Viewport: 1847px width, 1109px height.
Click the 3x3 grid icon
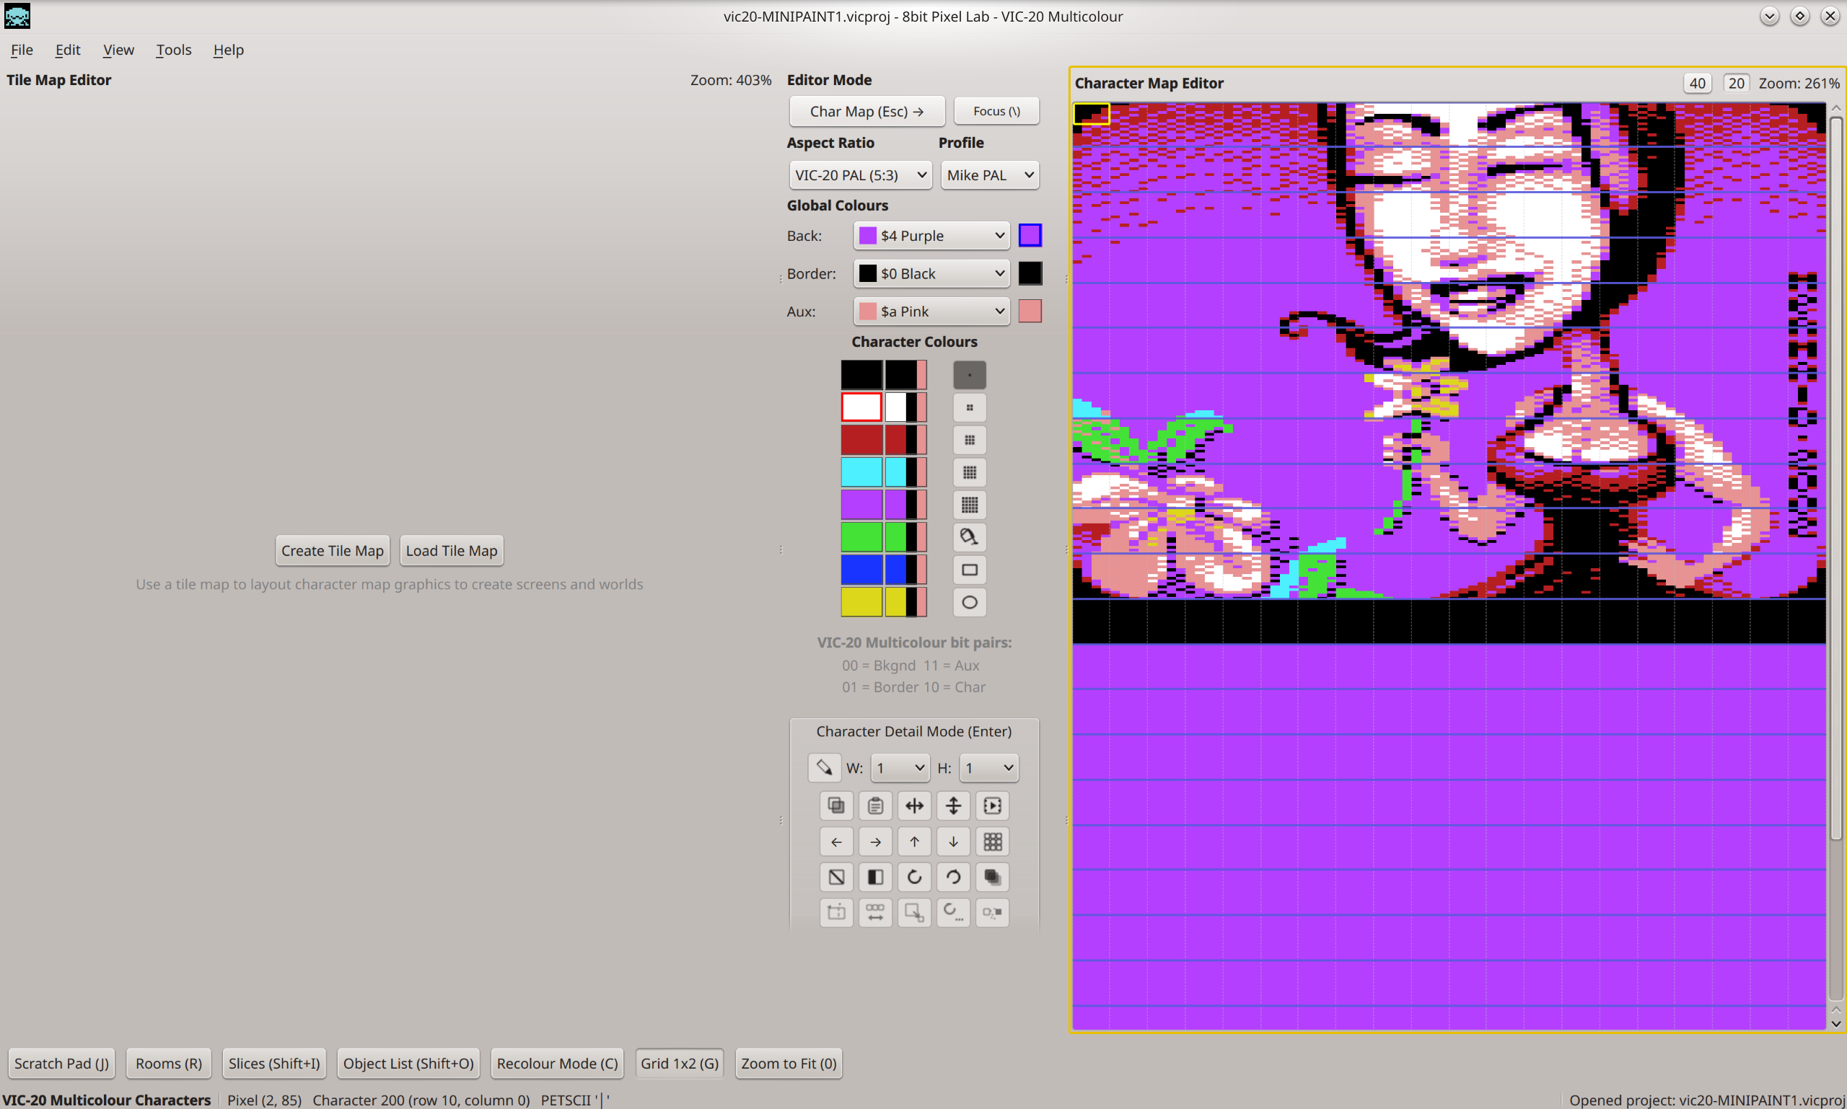coord(992,841)
